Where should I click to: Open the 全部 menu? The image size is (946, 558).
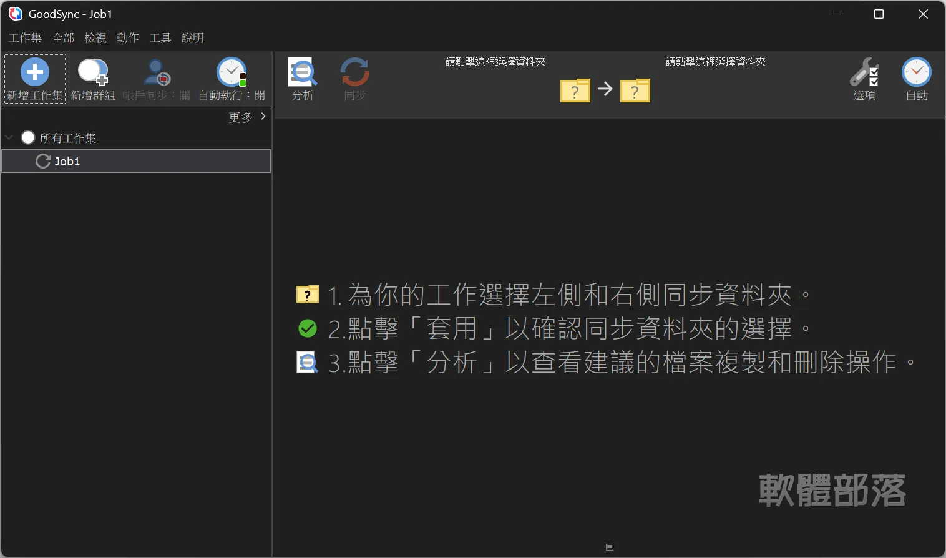click(x=63, y=38)
